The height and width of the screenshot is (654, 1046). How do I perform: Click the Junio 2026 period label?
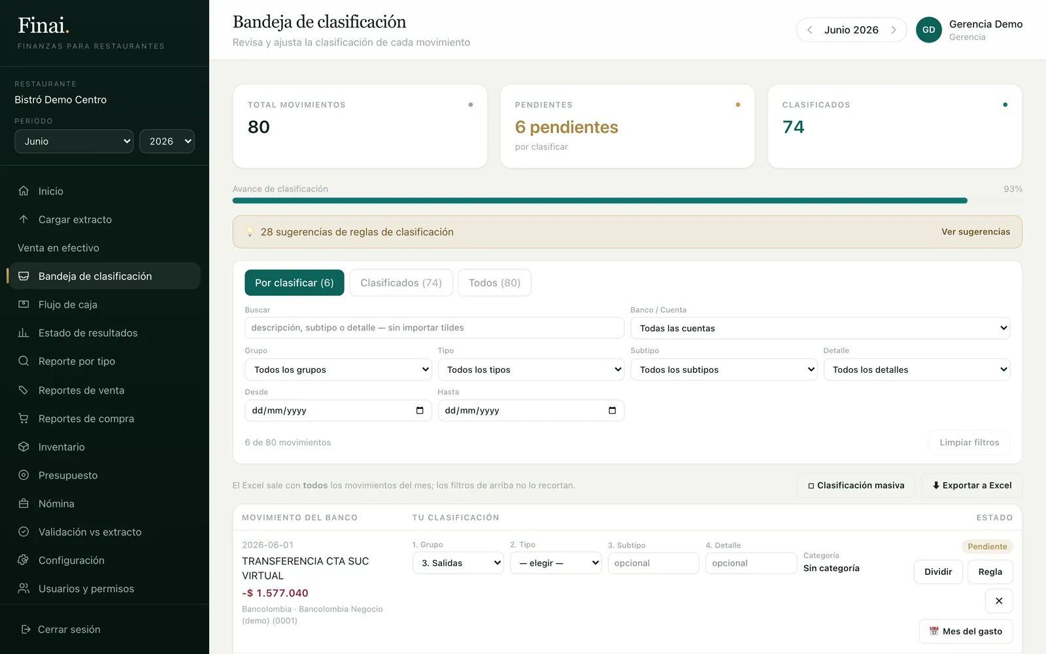coord(851,30)
